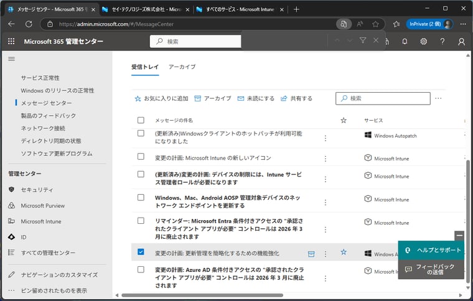Click 共有する toolbar button
The height and width of the screenshot is (301, 473).
[296, 98]
